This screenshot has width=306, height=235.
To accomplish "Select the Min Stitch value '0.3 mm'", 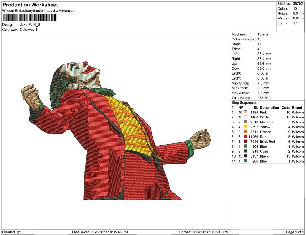I will [x=263, y=88].
